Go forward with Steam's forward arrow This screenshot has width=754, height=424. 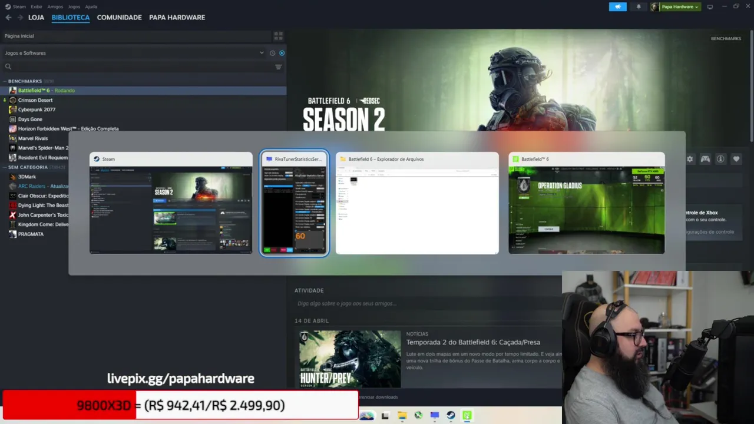[x=20, y=18]
